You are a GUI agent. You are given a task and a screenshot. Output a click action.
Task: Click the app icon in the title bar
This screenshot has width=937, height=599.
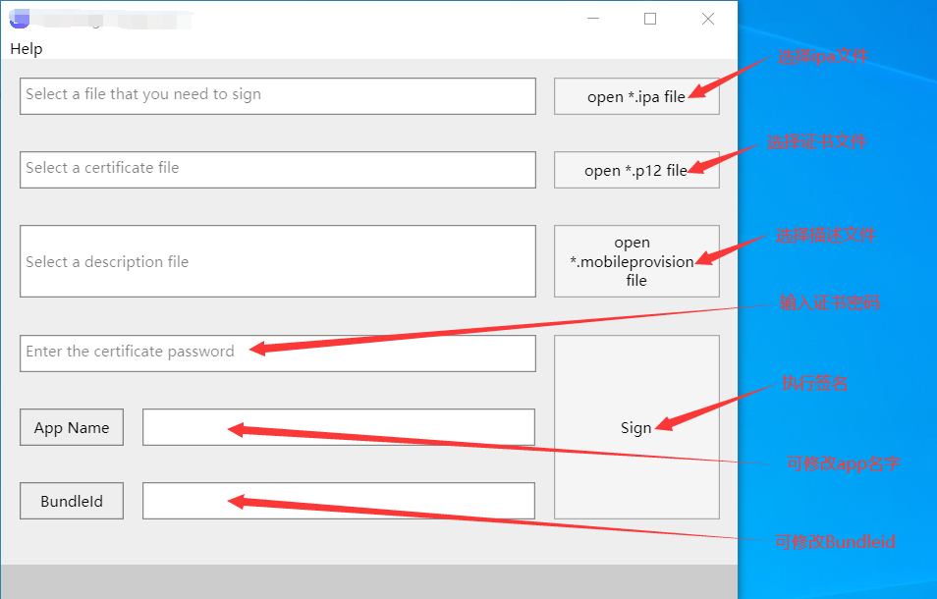(x=19, y=19)
